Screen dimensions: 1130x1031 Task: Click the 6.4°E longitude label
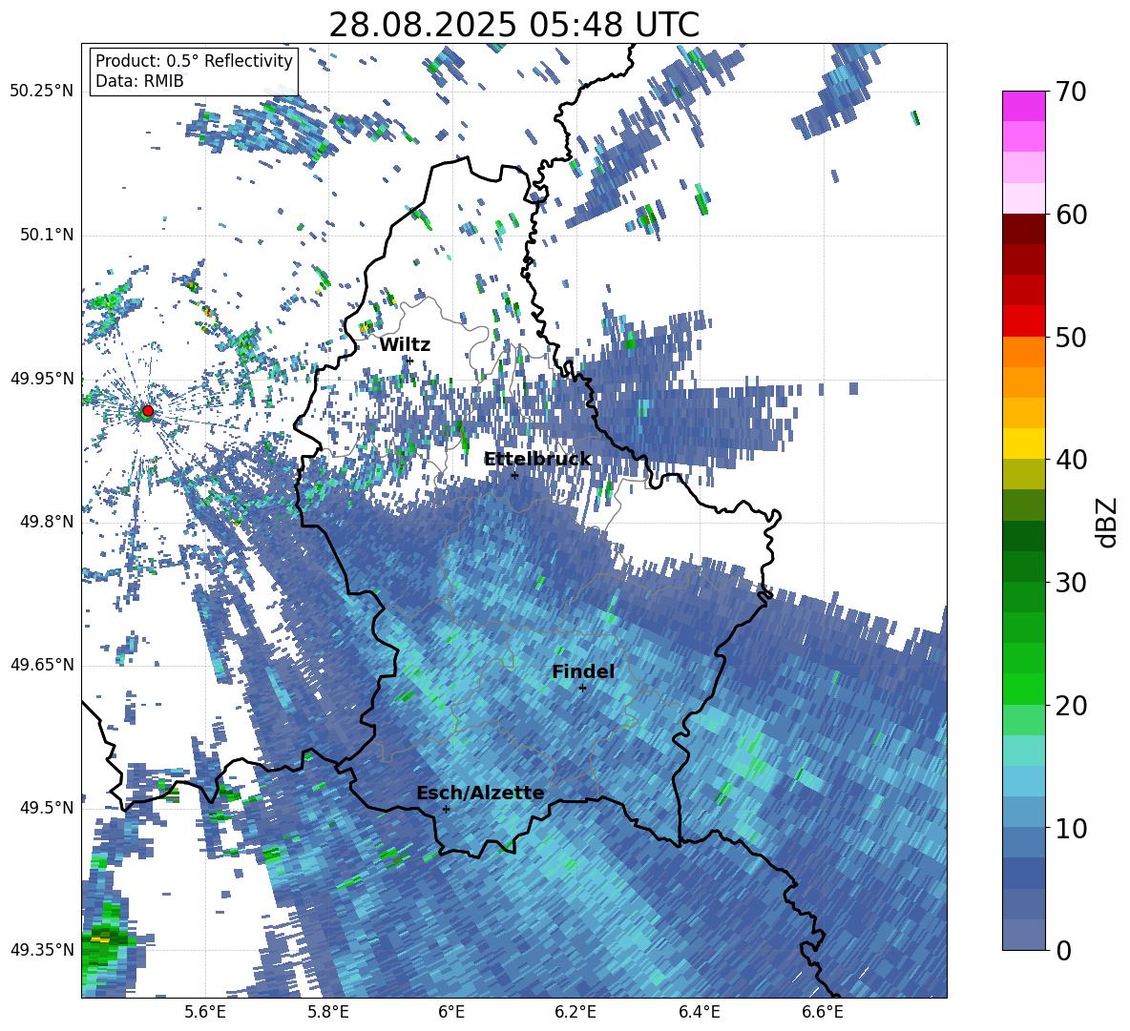tap(700, 1012)
